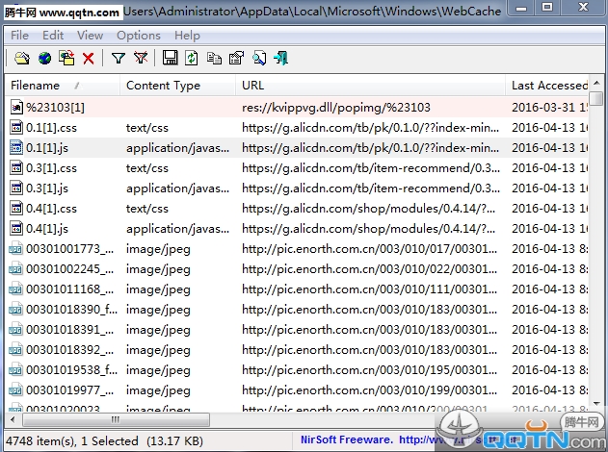Screen dimensions: 608x452
Task: Click the properties icon in toolbar
Action: tap(236, 59)
